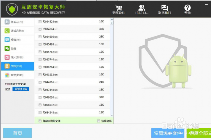Click file name f0034624.txt

point(50,29)
